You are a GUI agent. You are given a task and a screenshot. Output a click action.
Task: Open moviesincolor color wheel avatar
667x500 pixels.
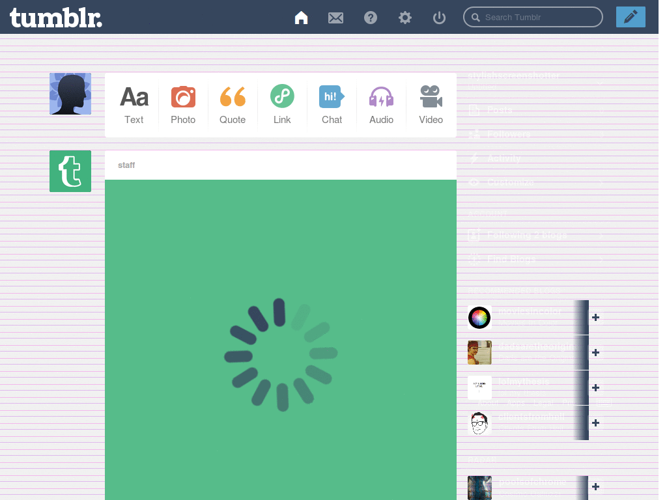pyautogui.click(x=479, y=317)
